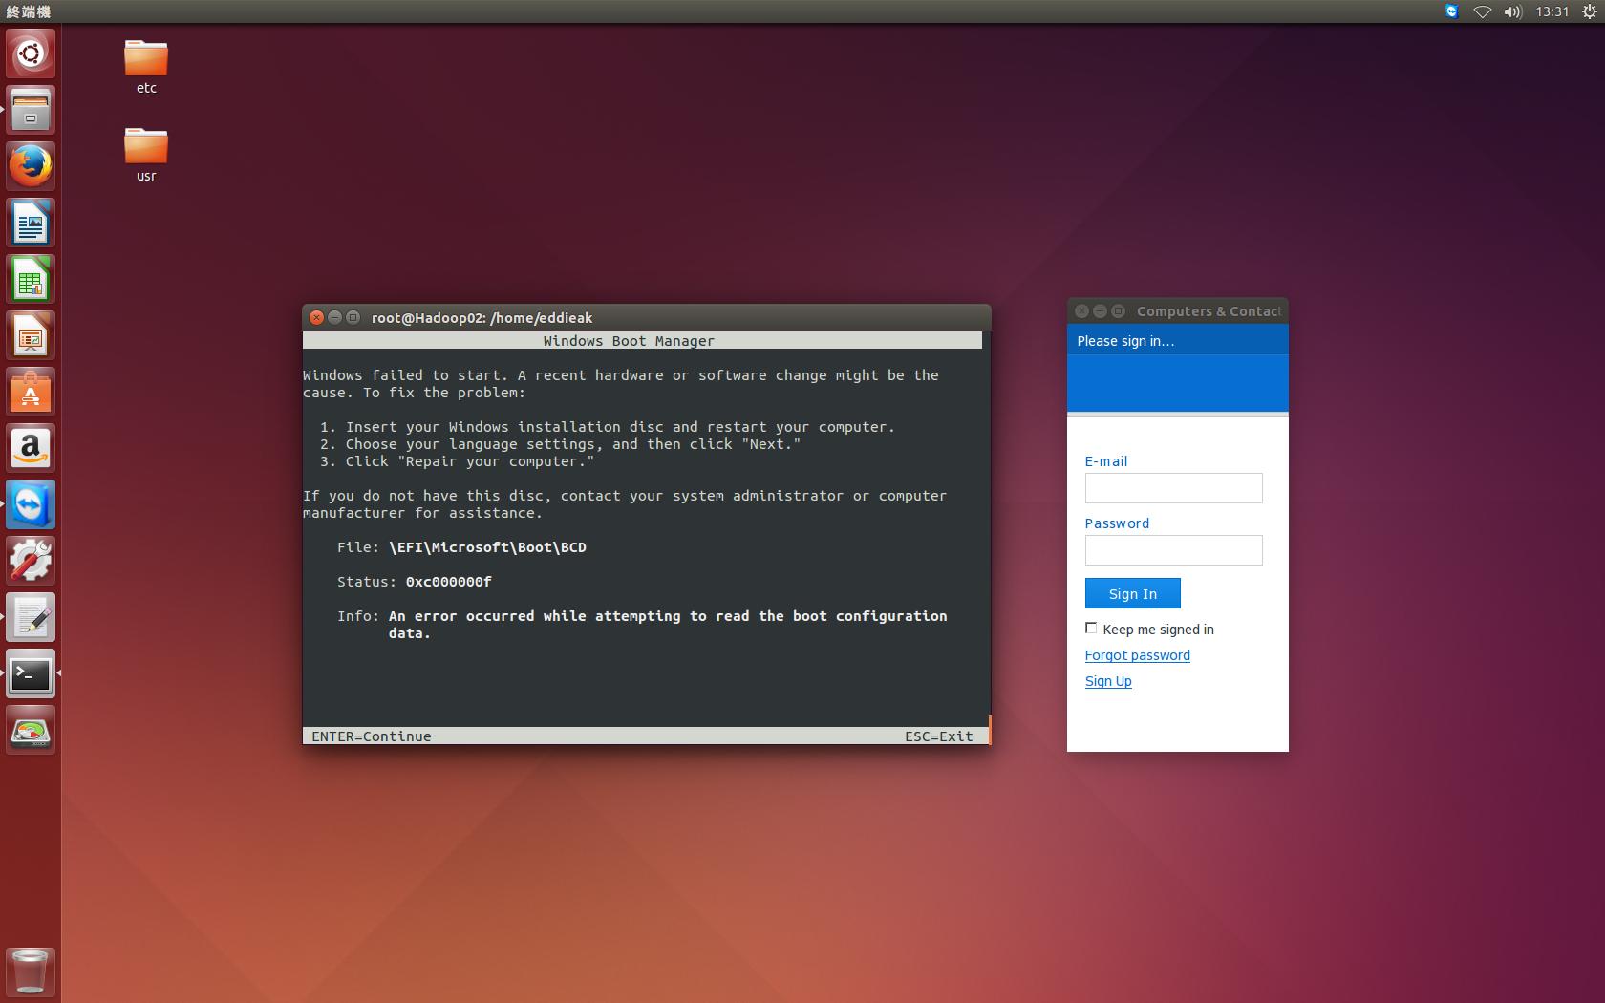Open the Amazon launcher icon
1605x1003 pixels.
click(31, 448)
